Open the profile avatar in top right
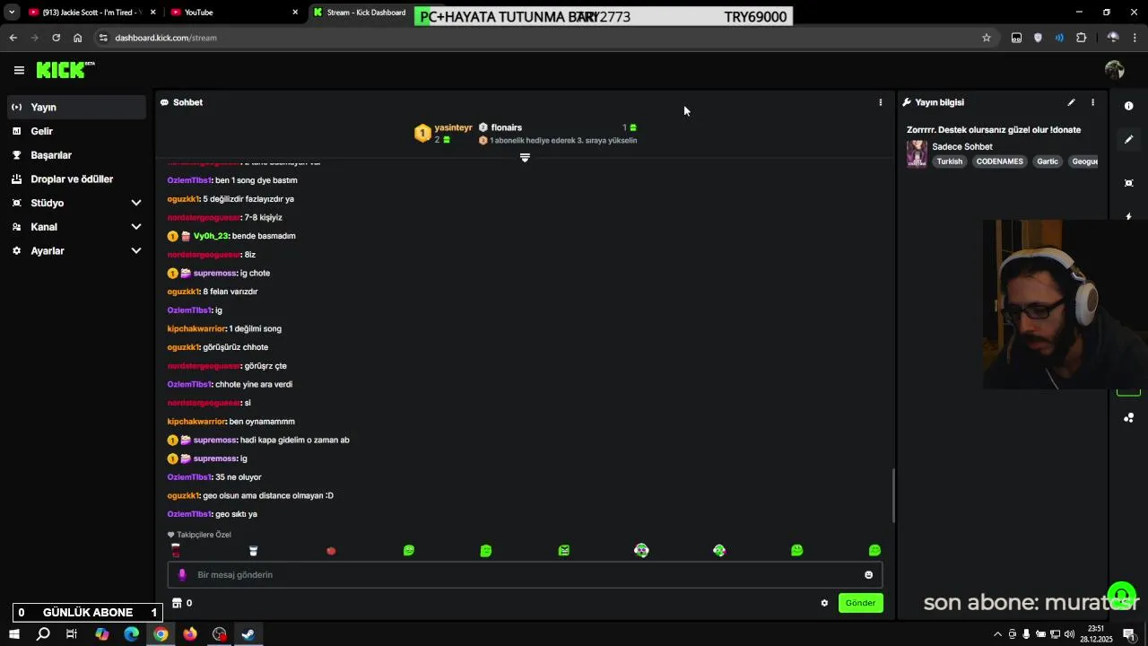The image size is (1148, 646). point(1115,70)
